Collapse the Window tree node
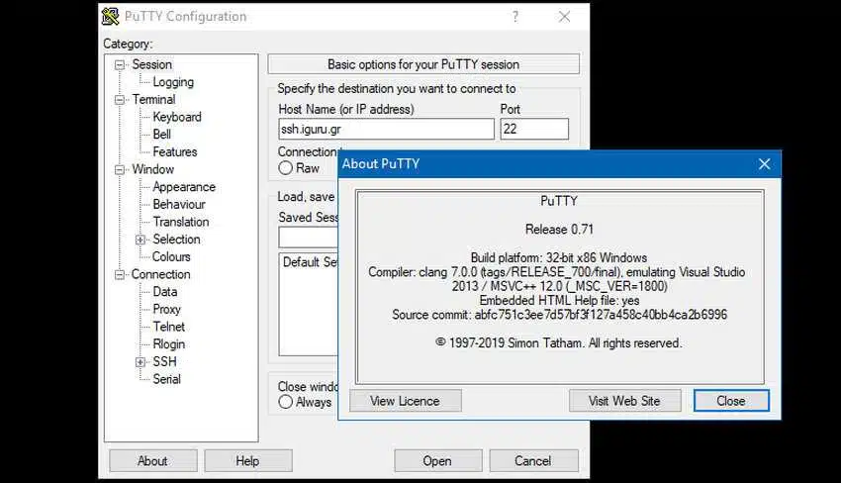The image size is (841, 483). 120,169
